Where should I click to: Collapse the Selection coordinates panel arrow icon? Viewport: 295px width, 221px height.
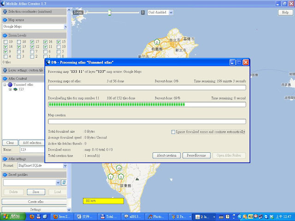5,12
